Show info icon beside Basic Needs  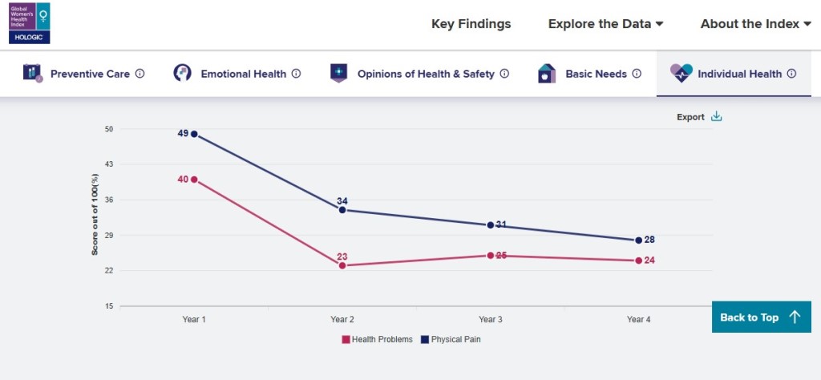pos(637,74)
